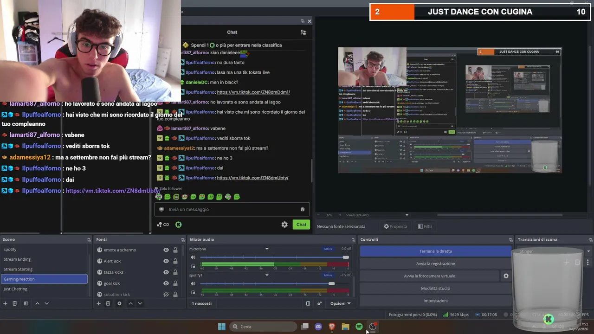Viewport: 594px width, 334px height.
Task: Open the Opzioni dropdown in the mixer
Action: point(340,303)
